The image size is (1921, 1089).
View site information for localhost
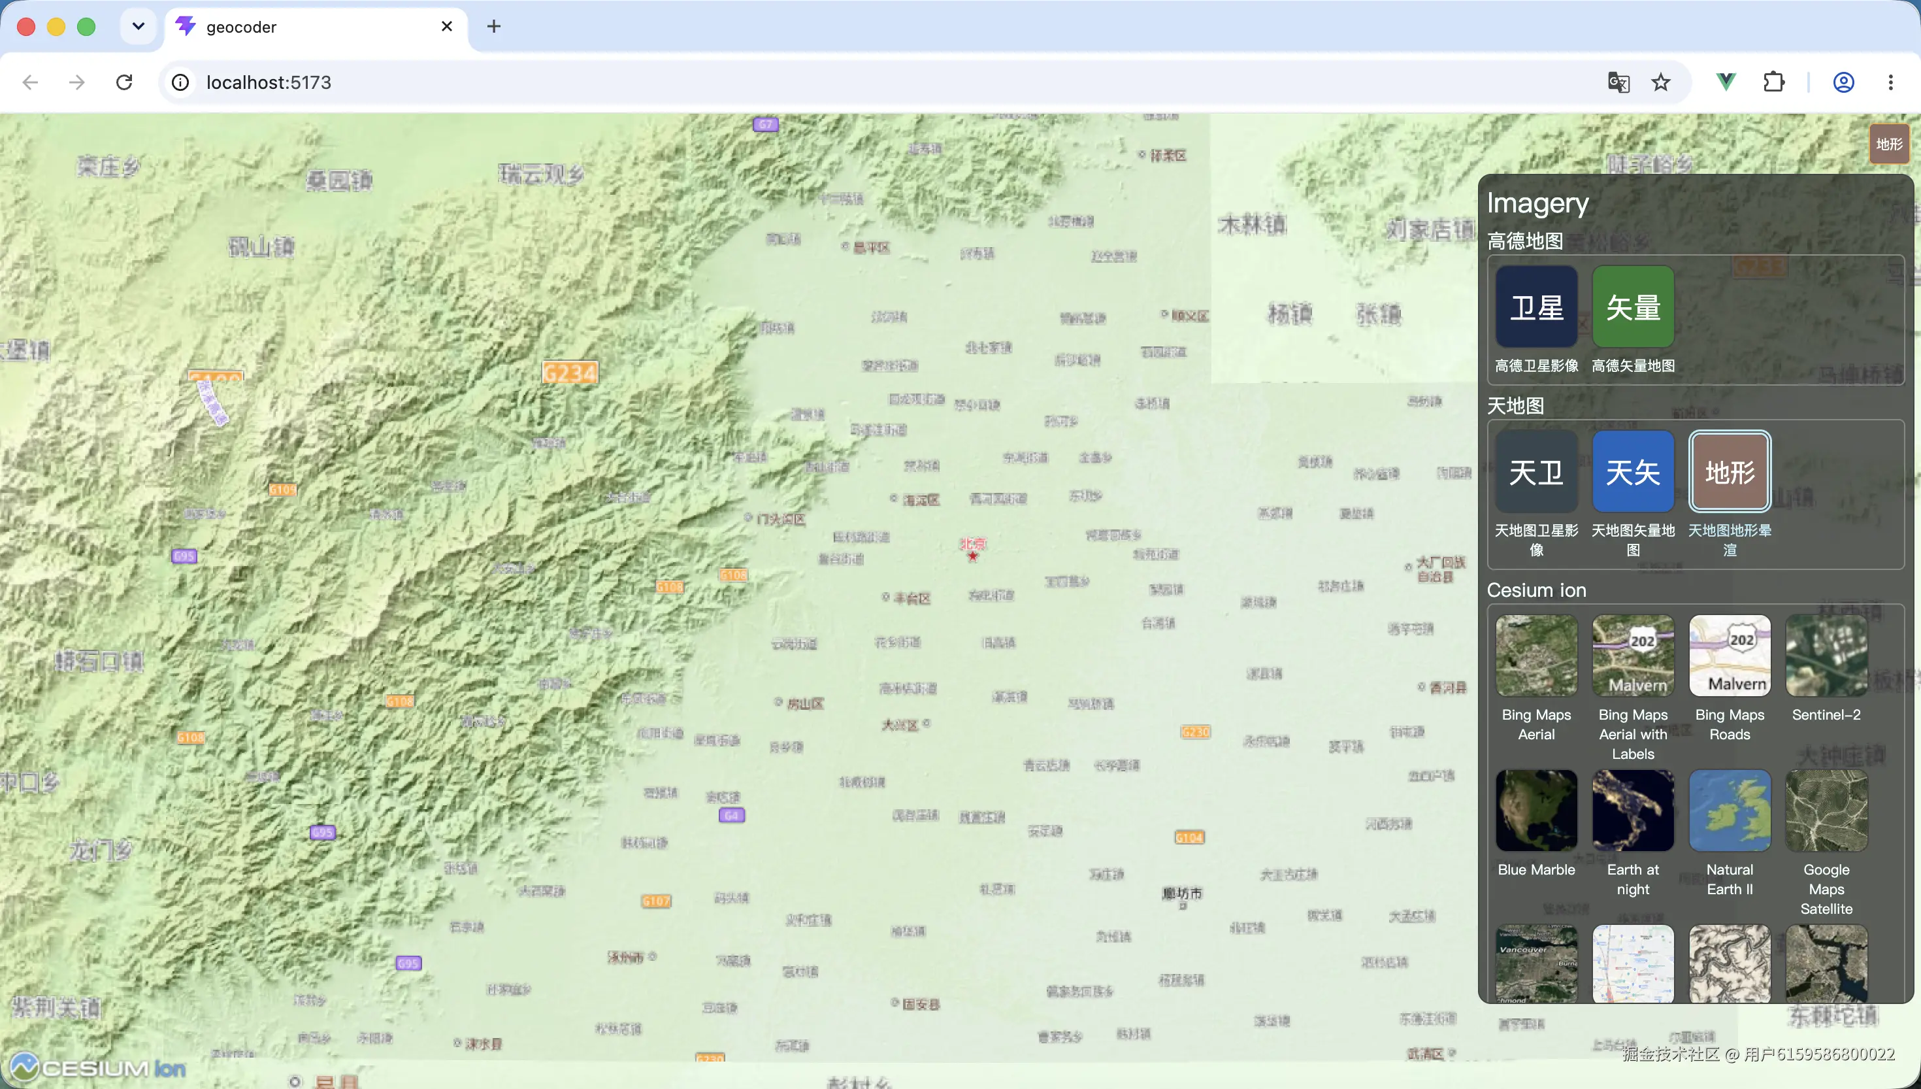click(x=180, y=82)
